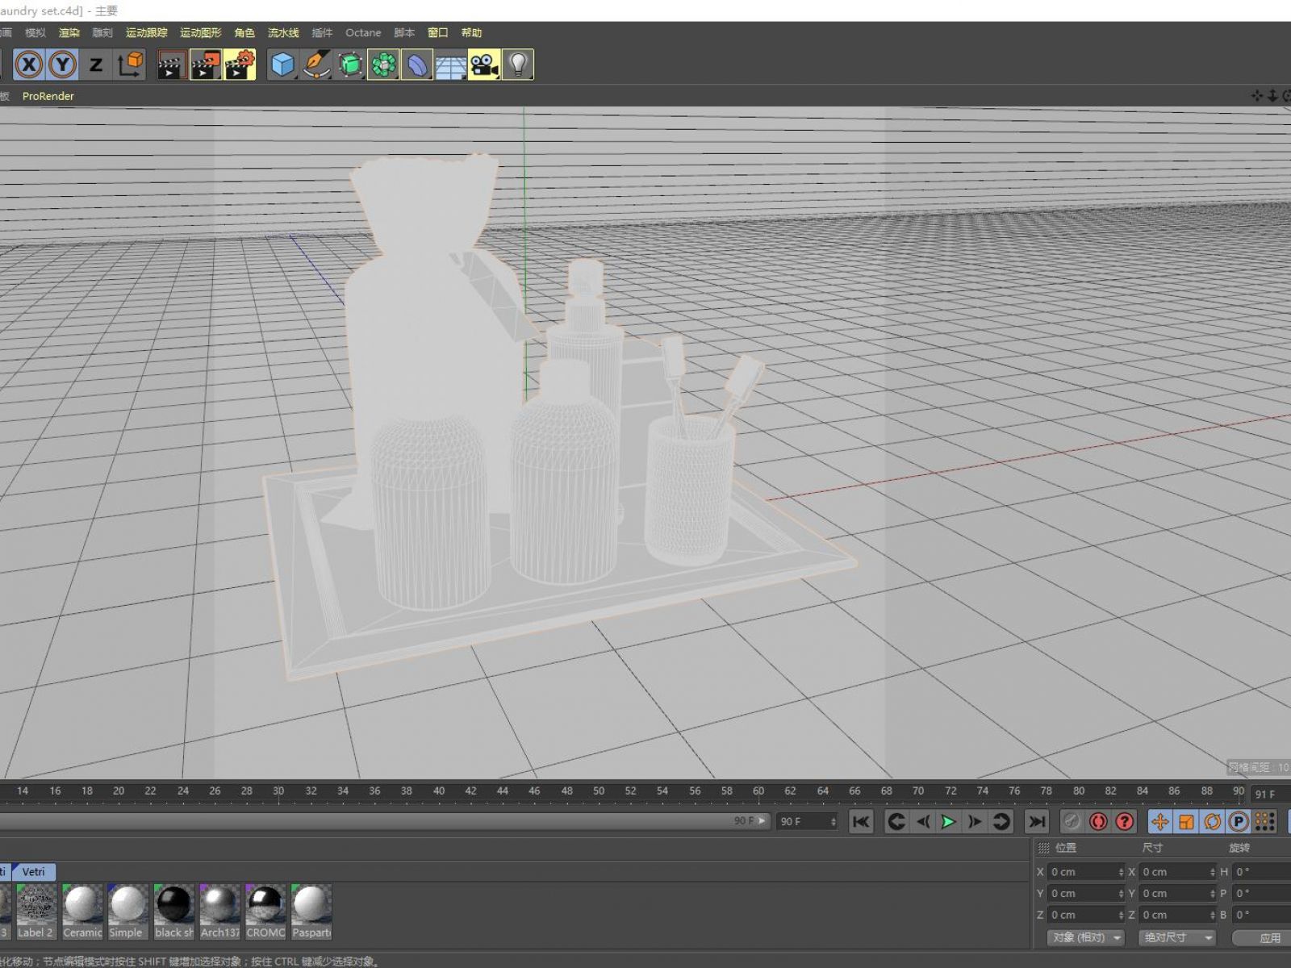Select the Paspartu material

pyautogui.click(x=311, y=912)
